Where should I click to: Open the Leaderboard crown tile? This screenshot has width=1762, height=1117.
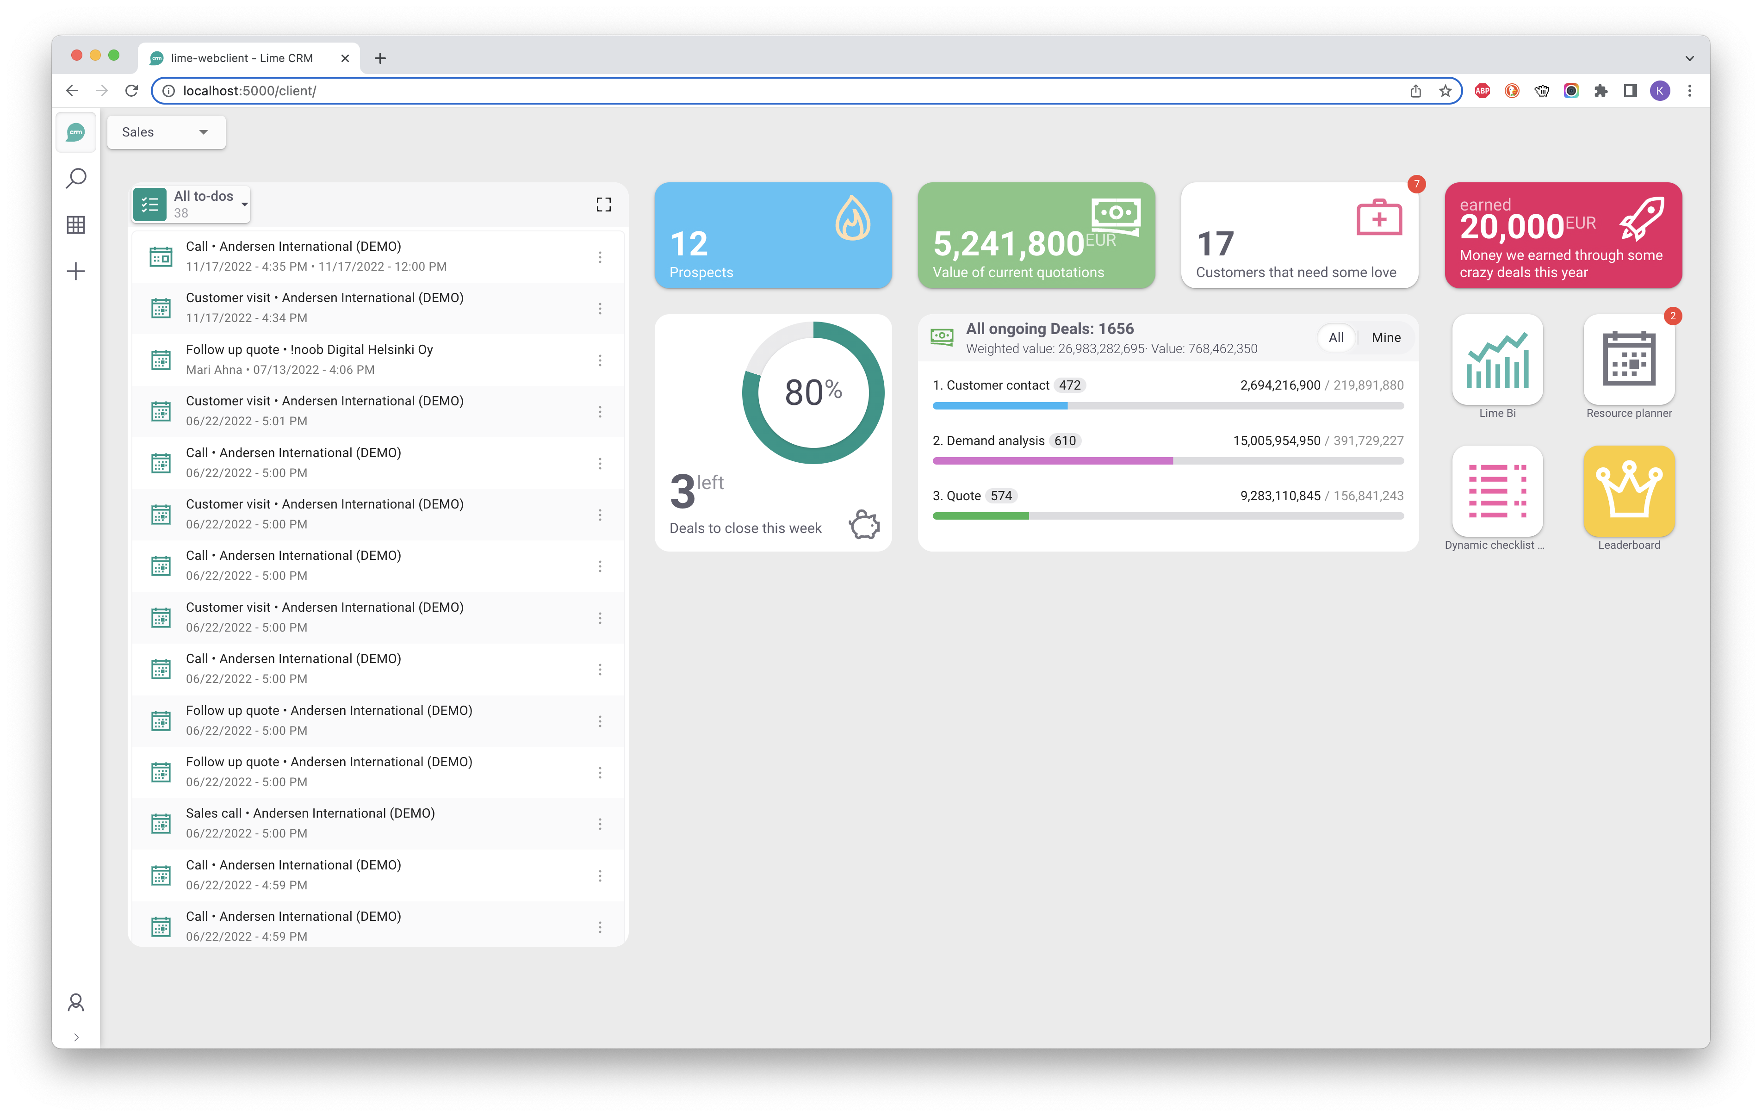click(x=1628, y=492)
